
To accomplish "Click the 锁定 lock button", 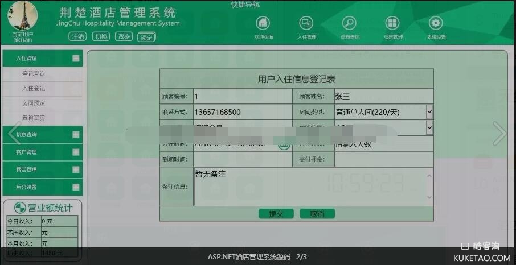I will 146,37.
